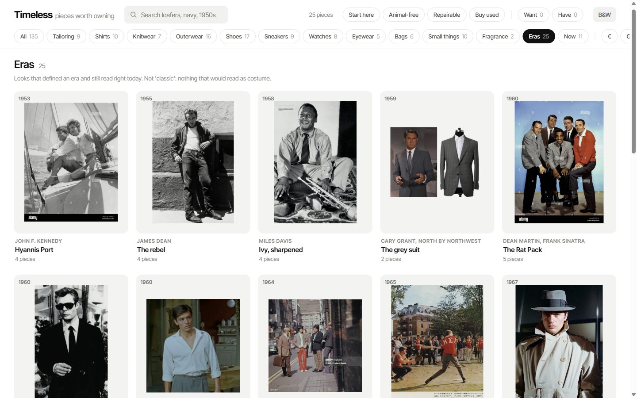637x398 pixels.
Task: Click the scrollbar down arrow
Action: pyautogui.click(x=633, y=394)
